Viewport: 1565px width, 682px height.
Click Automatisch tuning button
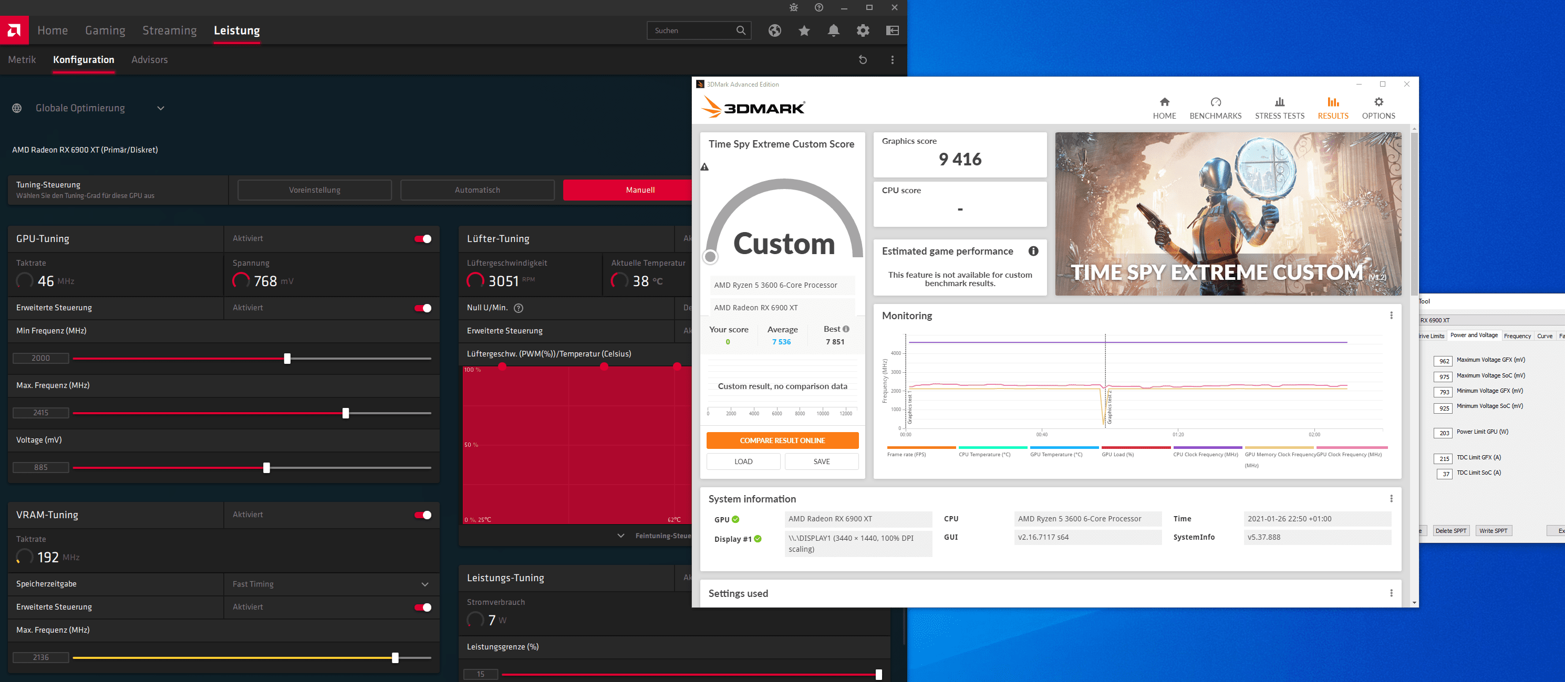[478, 190]
